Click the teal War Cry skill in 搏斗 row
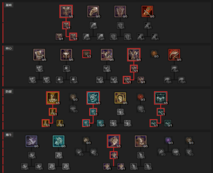 (58, 141)
